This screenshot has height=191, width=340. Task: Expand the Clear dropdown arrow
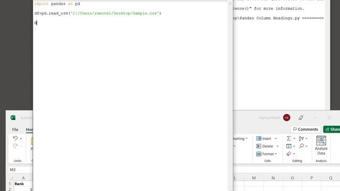click(x=294, y=154)
